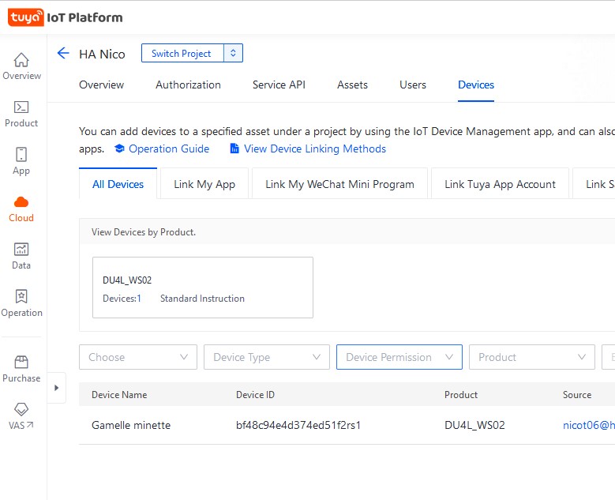Open the Operation Guide link
Image resolution: width=615 pixels, height=500 pixels.
[x=162, y=148]
